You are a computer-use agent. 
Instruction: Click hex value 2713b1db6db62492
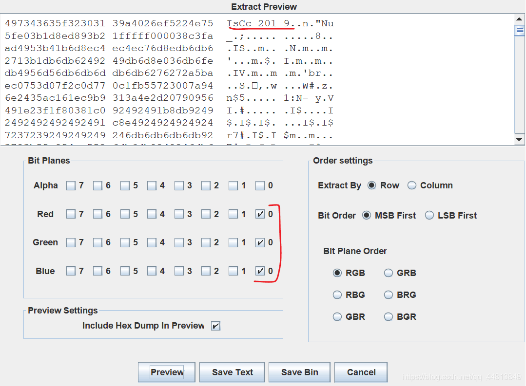pyautogui.click(x=55, y=61)
